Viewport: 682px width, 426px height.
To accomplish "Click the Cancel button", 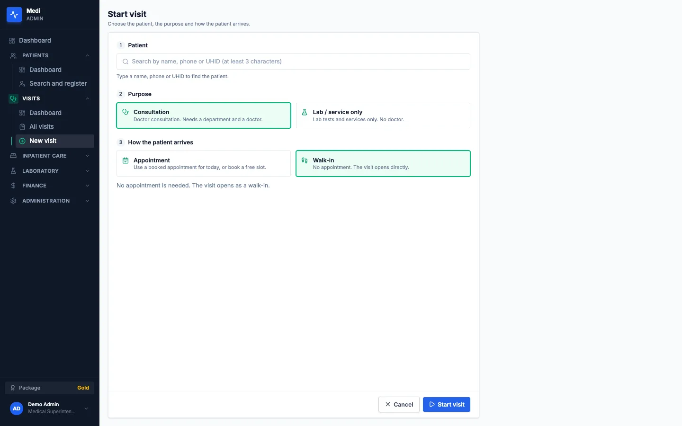I will (x=399, y=405).
